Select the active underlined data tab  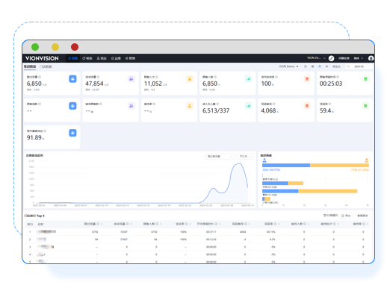click(30, 66)
